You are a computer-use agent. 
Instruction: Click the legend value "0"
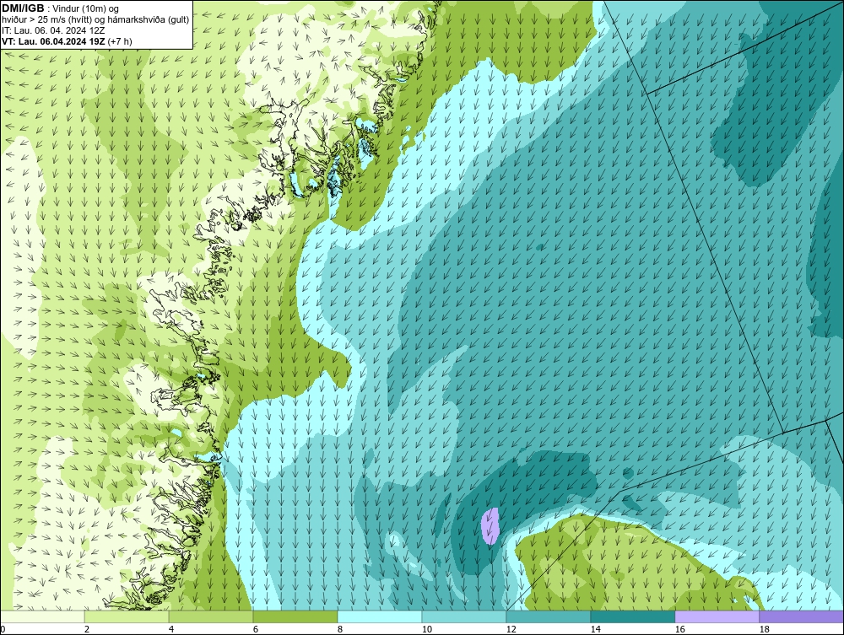3,629
